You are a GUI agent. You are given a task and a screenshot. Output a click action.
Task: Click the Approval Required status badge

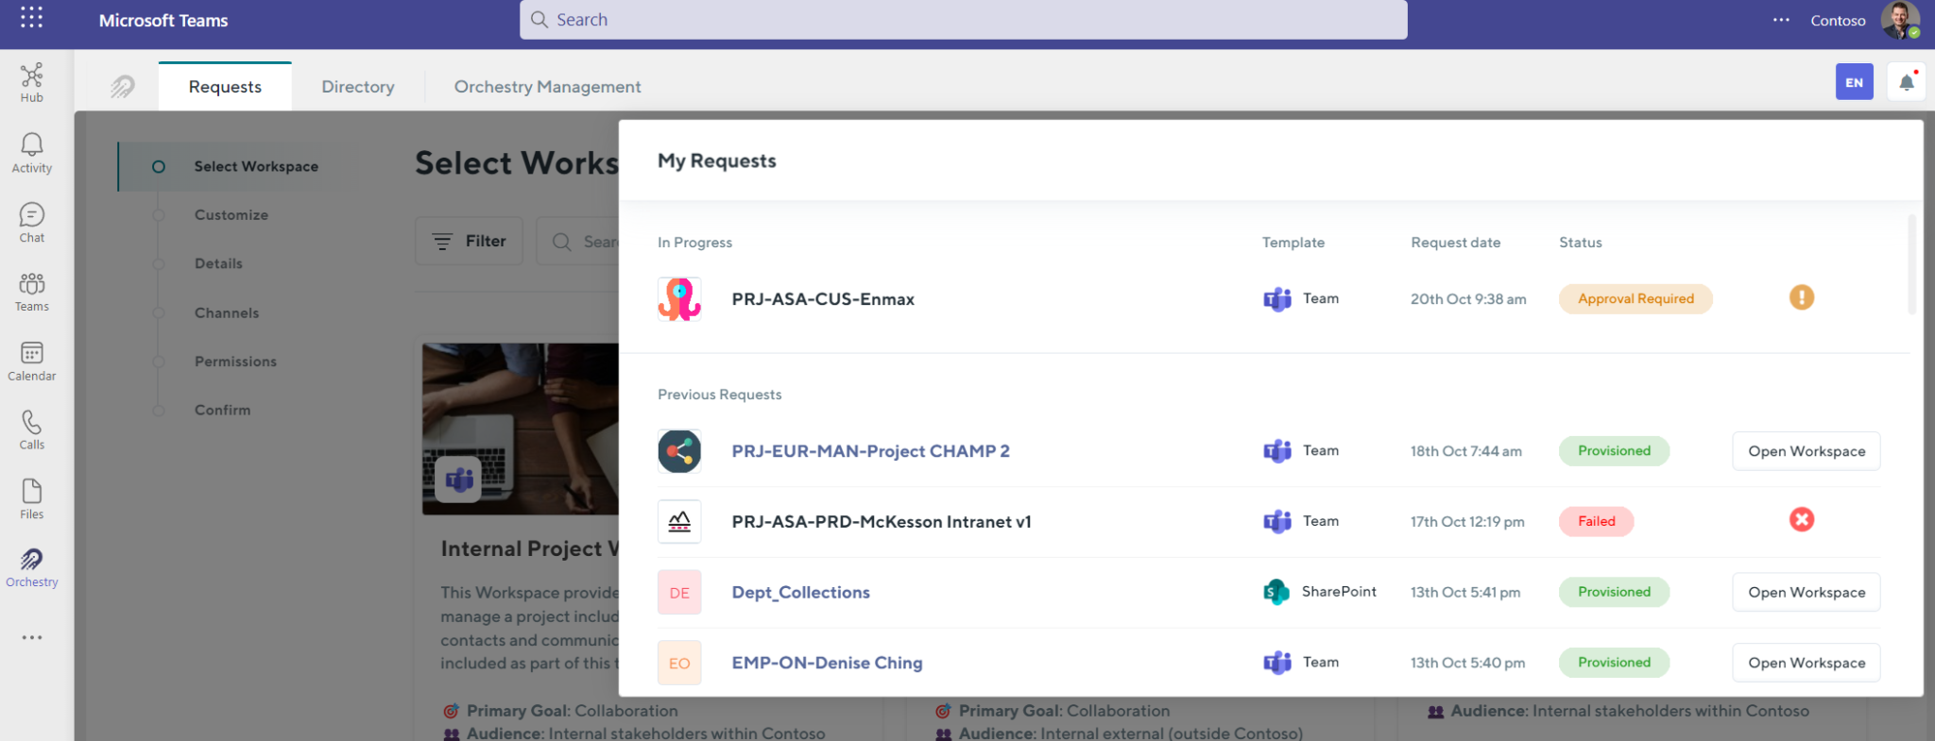coord(1635,298)
